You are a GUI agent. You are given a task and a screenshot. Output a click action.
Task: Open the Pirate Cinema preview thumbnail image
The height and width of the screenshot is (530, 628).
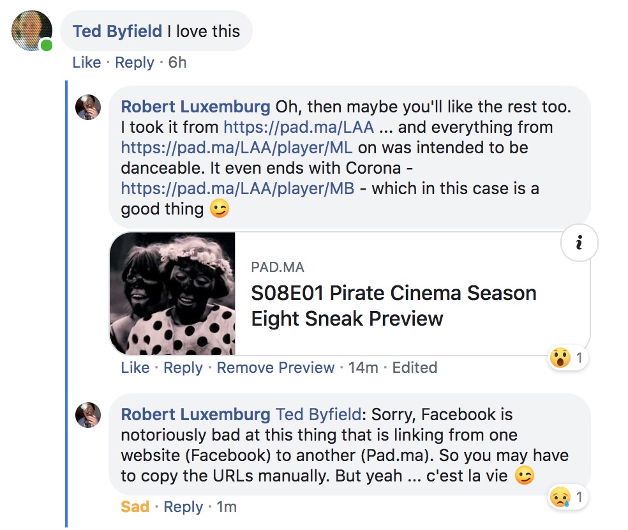[172, 294]
